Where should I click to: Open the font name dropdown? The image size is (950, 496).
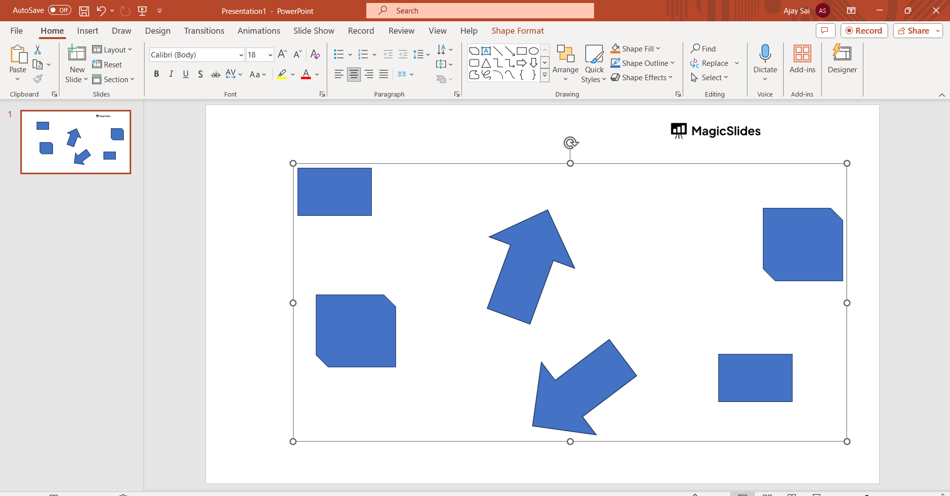click(241, 55)
